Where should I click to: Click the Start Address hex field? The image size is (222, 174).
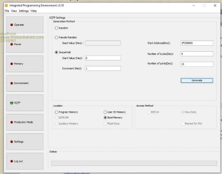(x=197, y=43)
